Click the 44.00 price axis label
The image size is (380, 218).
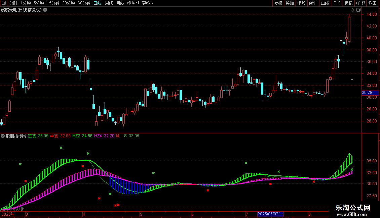click(x=372, y=14)
